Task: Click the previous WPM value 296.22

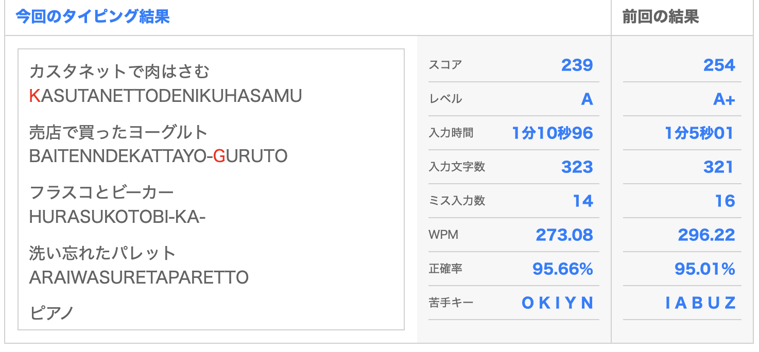Action: click(706, 235)
